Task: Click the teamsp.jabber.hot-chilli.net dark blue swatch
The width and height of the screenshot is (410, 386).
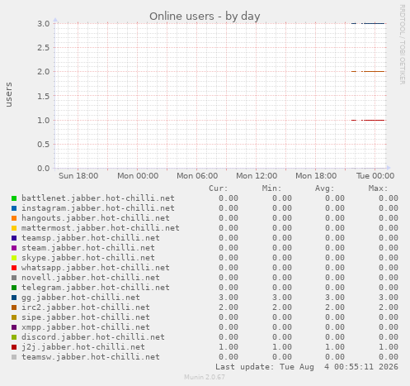Action: pyautogui.click(x=14, y=238)
